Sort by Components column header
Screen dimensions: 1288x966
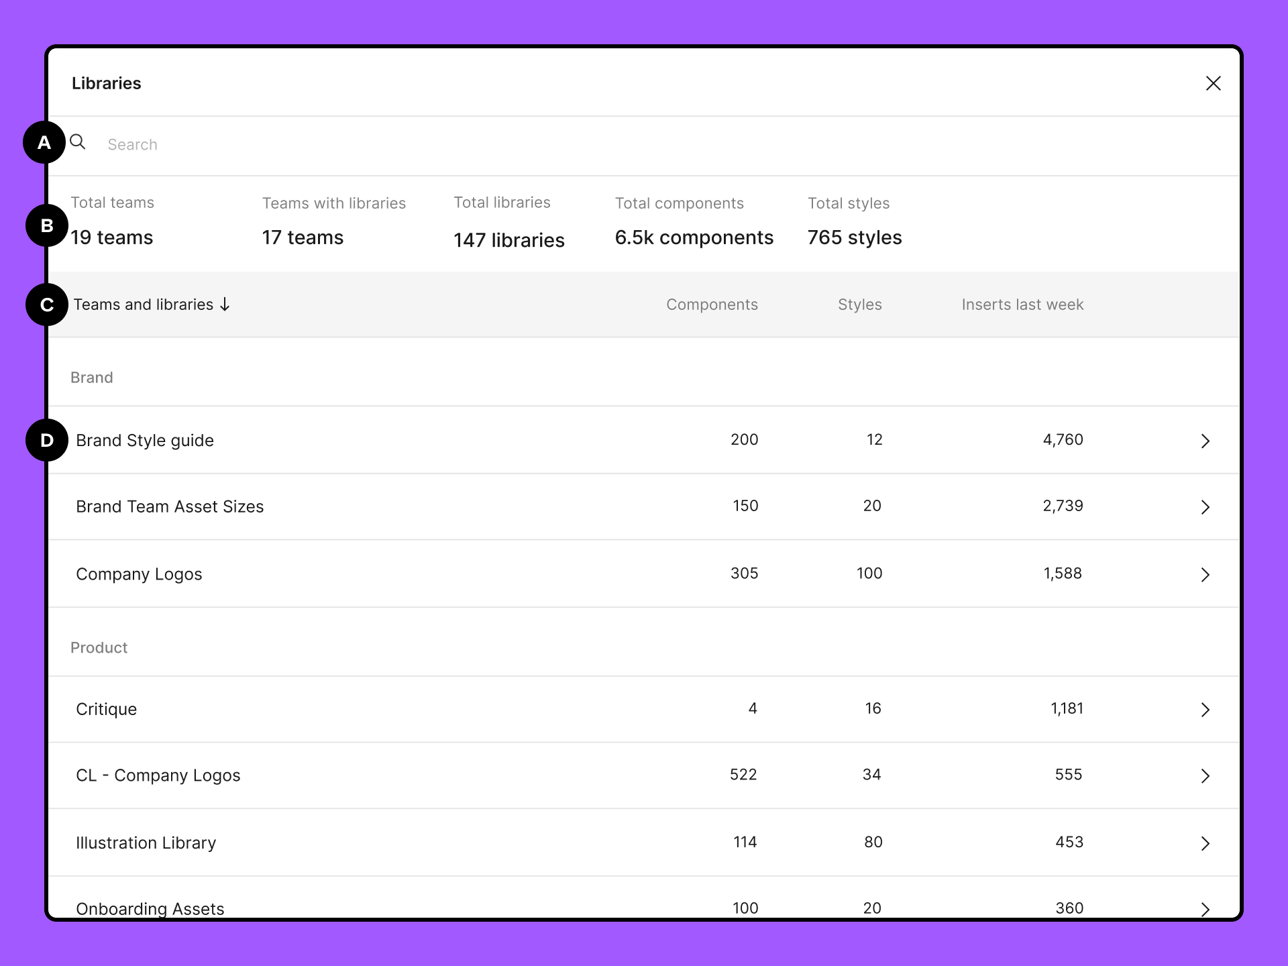712,305
